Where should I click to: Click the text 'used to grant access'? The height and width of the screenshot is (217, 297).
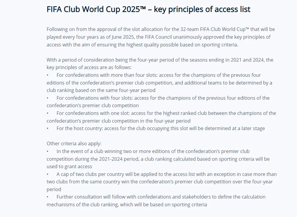tap(69, 167)
